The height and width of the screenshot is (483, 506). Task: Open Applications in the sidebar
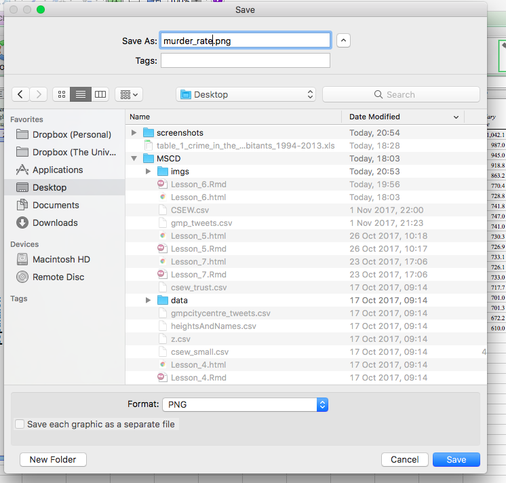coord(58,170)
